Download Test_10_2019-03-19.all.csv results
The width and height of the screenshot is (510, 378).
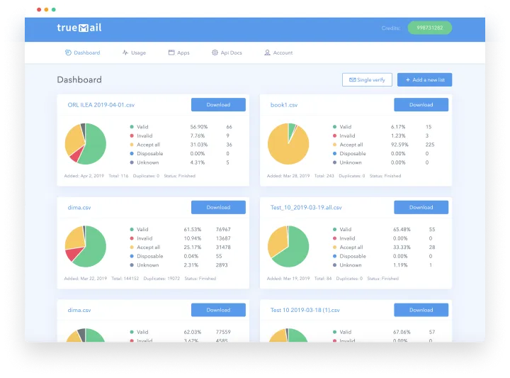tap(421, 207)
